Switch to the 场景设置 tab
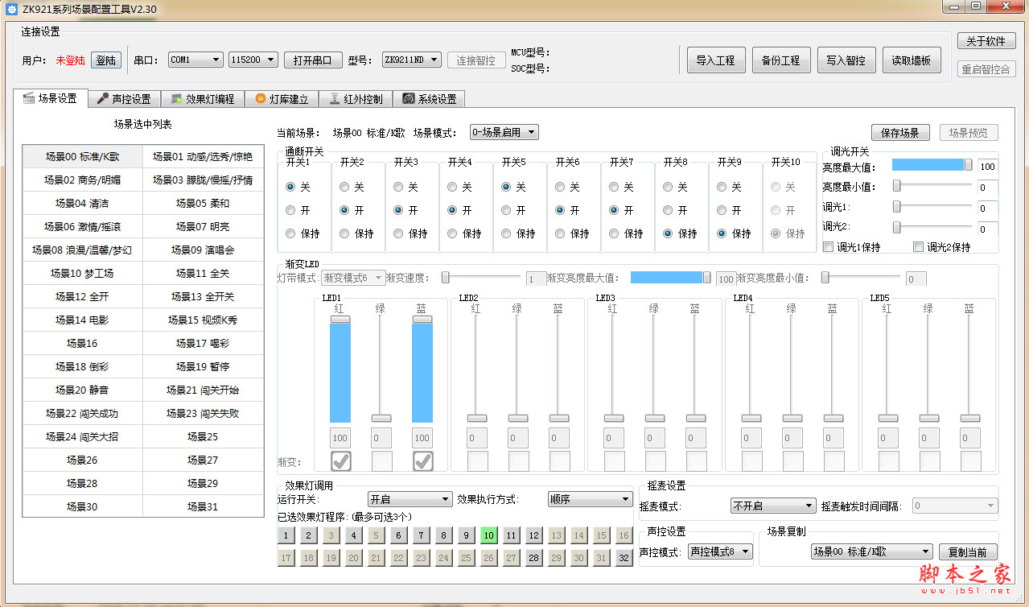Viewport: 1029px width, 607px height. tap(50, 98)
